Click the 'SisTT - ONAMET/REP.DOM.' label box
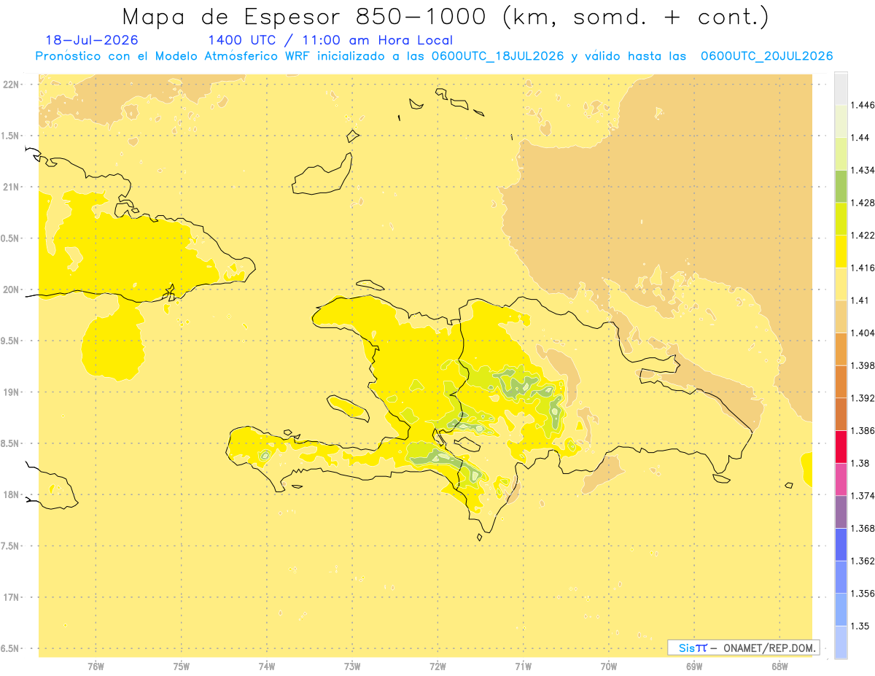This screenshot has width=875, height=676. click(x=744, y=648)
